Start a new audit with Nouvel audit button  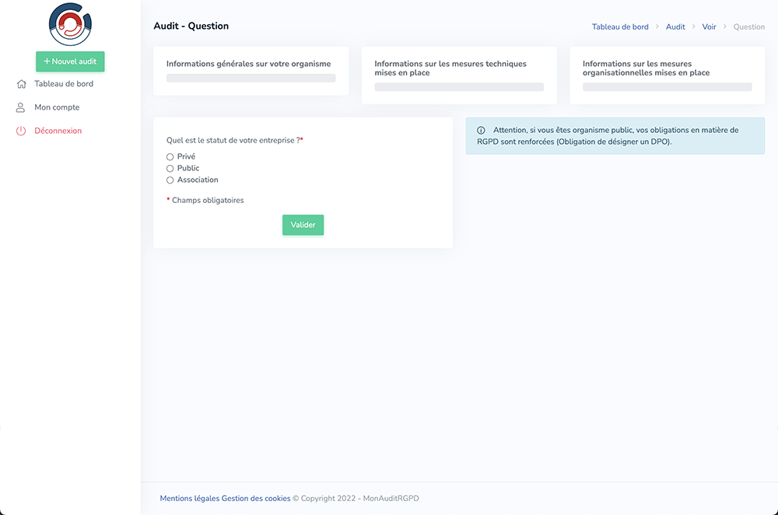[x=70, y=61]
